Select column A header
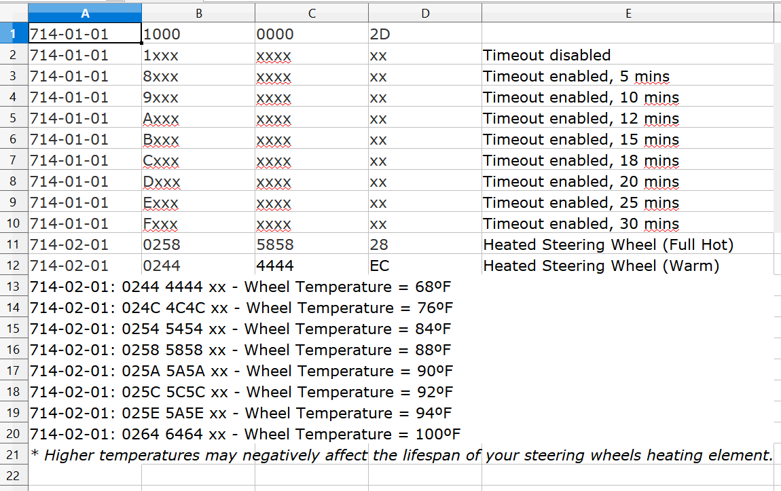 pos(85,14)
